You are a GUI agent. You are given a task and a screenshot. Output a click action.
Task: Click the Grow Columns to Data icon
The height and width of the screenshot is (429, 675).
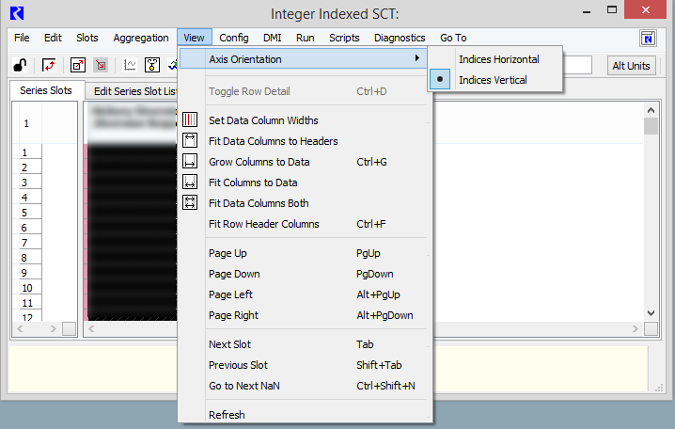point(190,162)
